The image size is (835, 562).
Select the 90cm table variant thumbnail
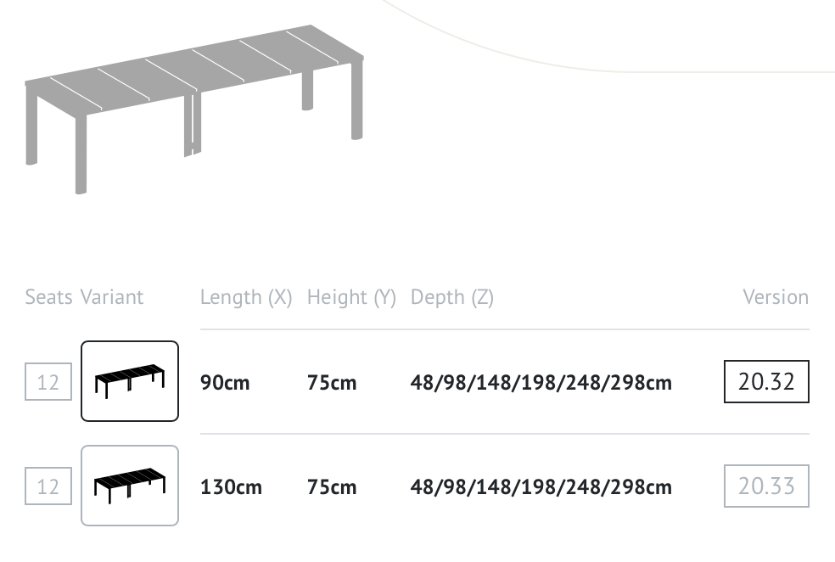click(x=130, y=381)
